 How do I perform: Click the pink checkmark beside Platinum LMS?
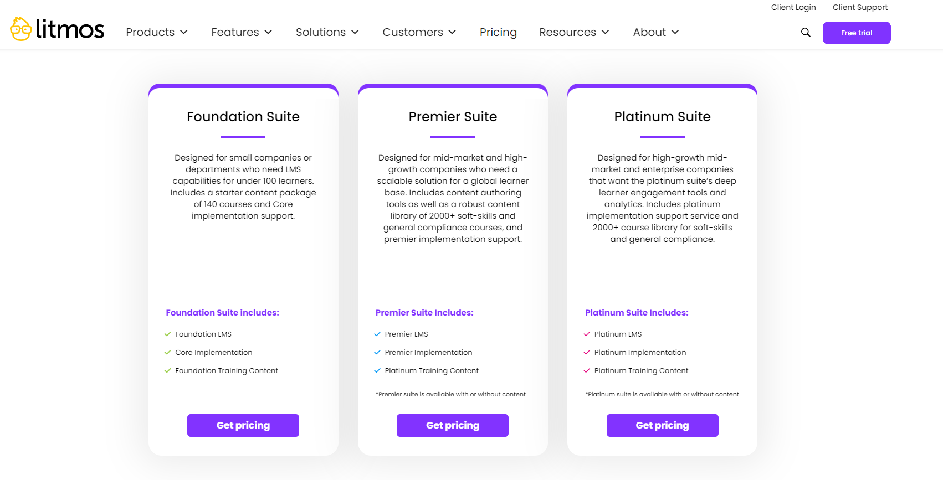[x=587, y=334]
